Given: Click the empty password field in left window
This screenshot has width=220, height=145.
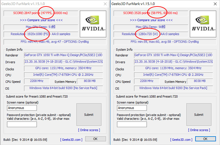Looking at the screenshot, I should (x=22, y=124).
